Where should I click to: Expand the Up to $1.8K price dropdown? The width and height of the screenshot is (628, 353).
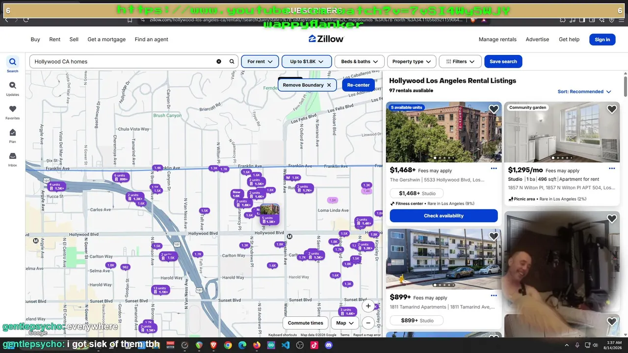tap(307, 61)
